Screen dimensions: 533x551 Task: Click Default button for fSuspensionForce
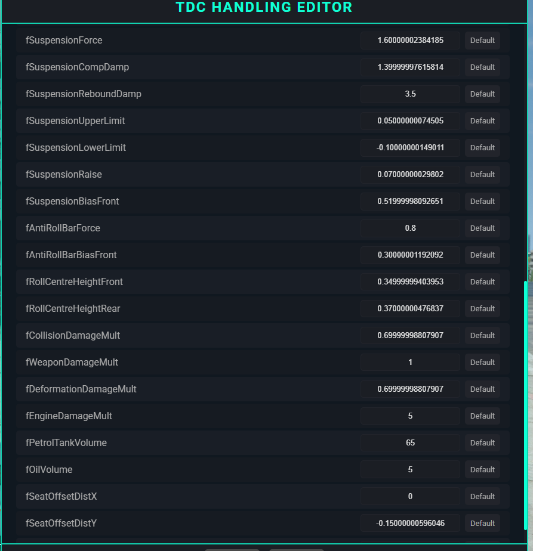coord(482,41)
